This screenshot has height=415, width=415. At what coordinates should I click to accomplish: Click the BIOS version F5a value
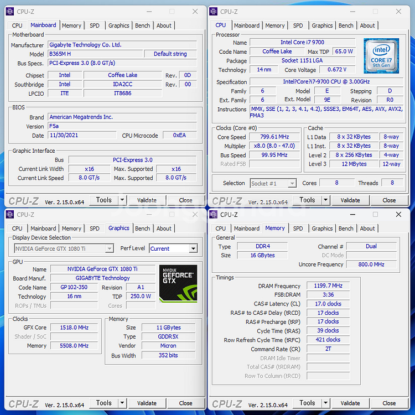click(x=122, y=126)
